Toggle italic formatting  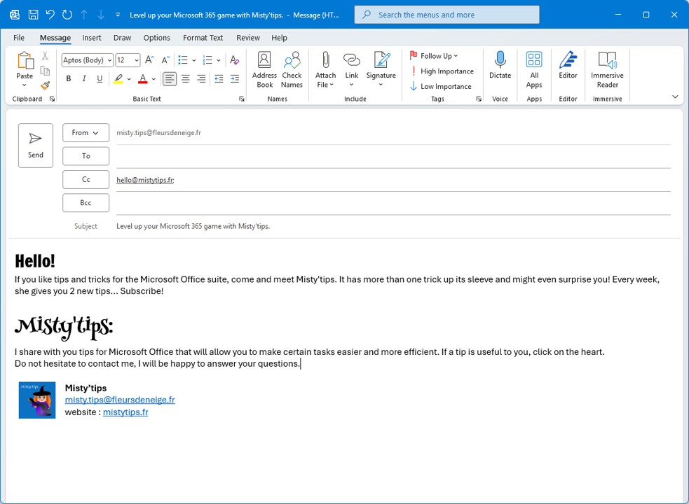click(x=84, y=79)
